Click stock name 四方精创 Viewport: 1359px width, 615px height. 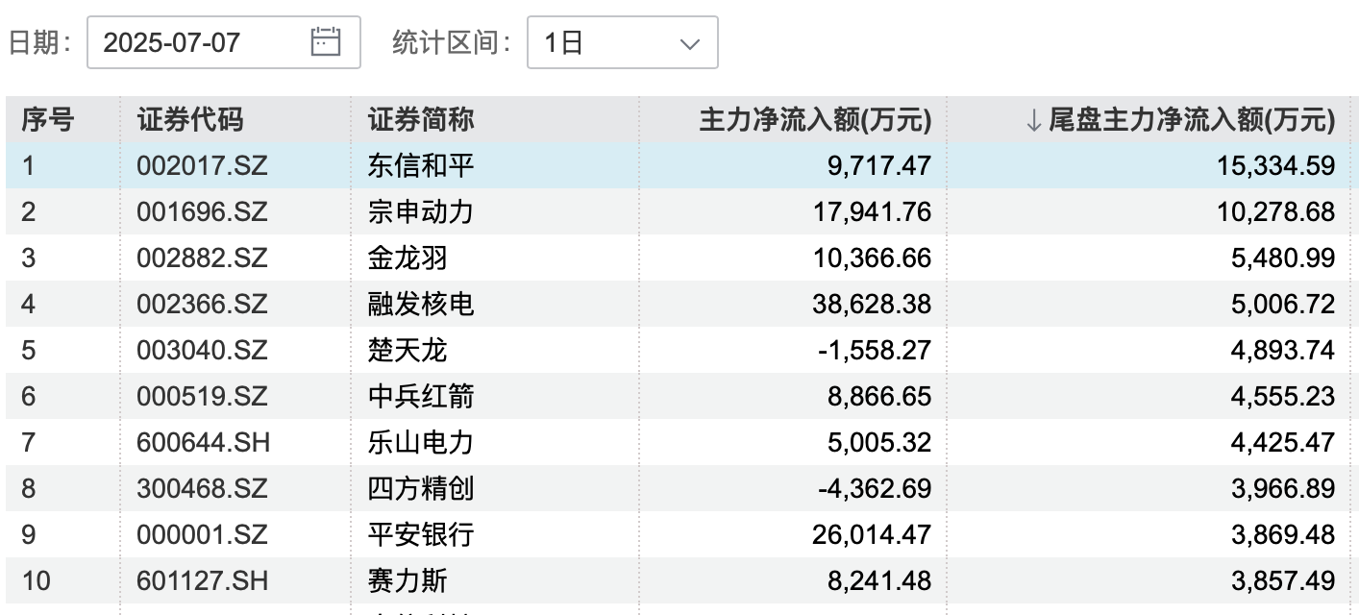[x=421, y=488]
